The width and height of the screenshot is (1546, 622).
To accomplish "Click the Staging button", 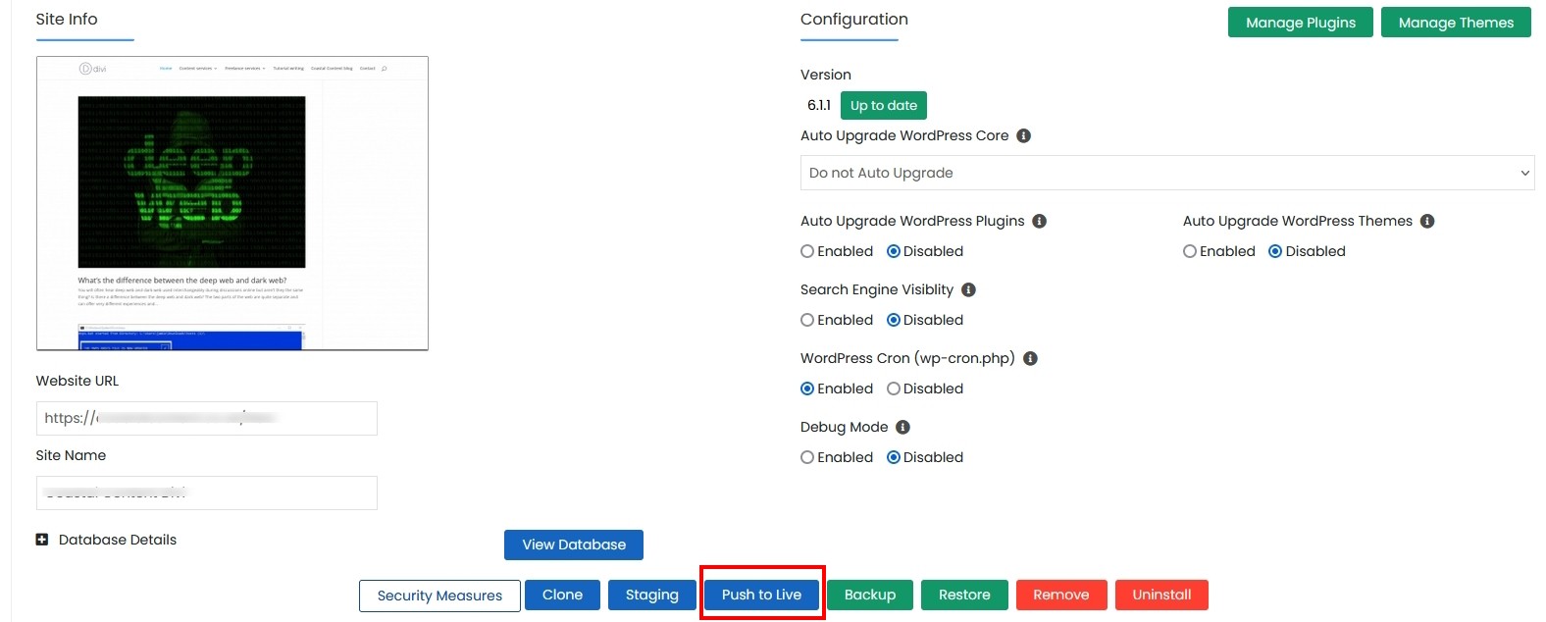I will (651, 595).
